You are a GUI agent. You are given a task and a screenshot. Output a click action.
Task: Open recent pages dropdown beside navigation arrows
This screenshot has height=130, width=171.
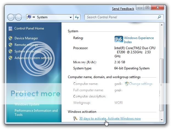click(24, 17)
